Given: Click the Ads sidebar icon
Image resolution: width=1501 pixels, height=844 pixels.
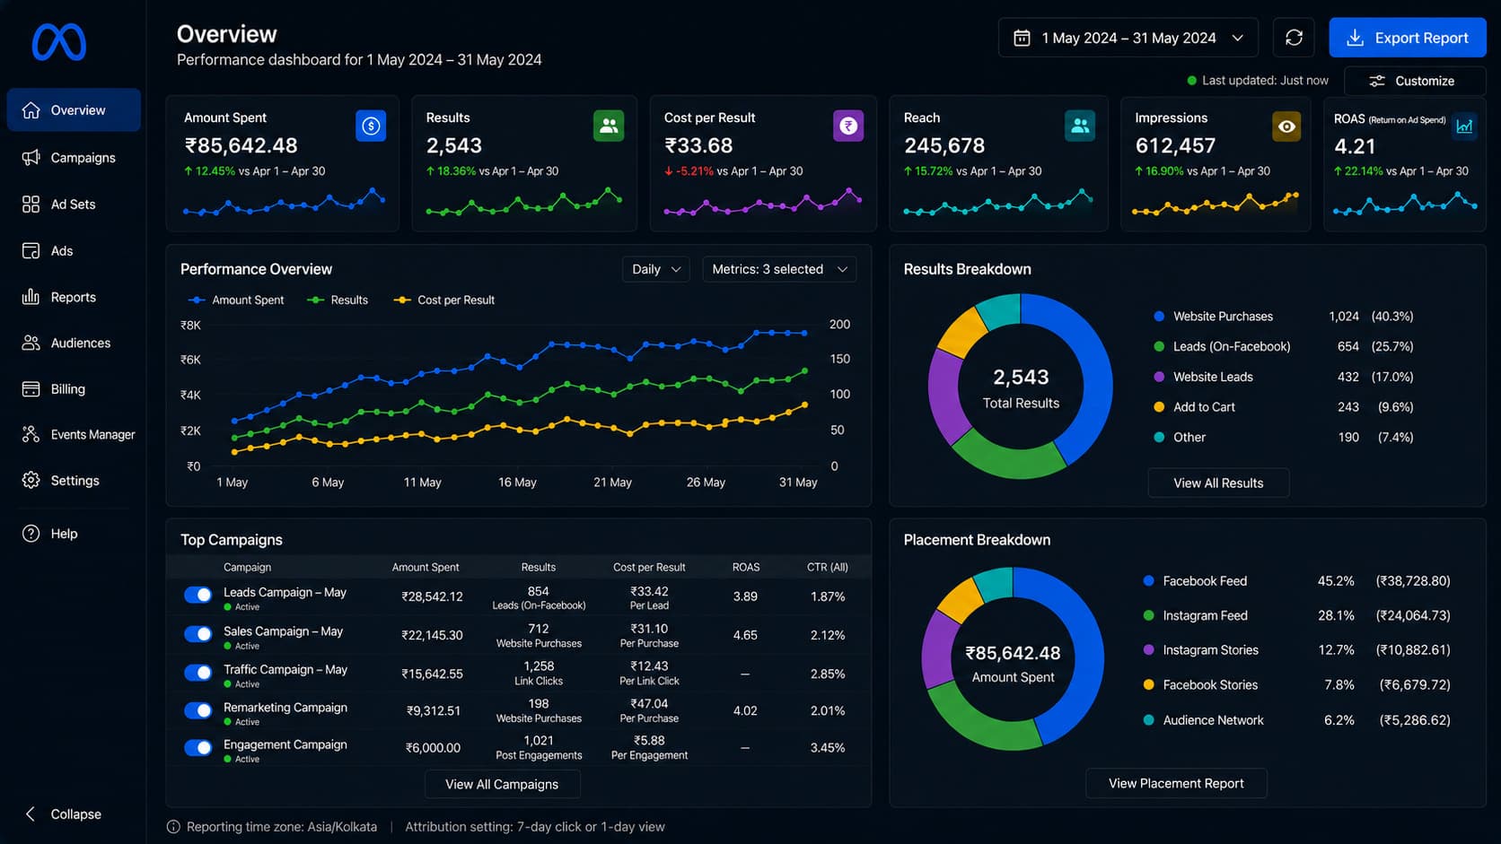Looking at the screenshot, I should pos(31,251).
